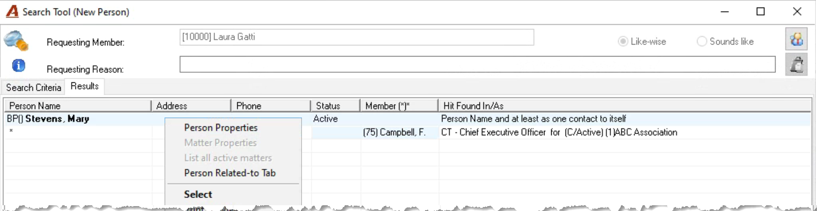
Task: Click the blue info icon
Action: tap(18, 66)
